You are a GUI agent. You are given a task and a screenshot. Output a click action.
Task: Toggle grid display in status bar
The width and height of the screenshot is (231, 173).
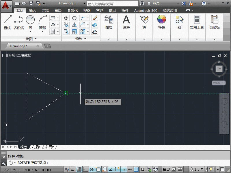(79, 169)
